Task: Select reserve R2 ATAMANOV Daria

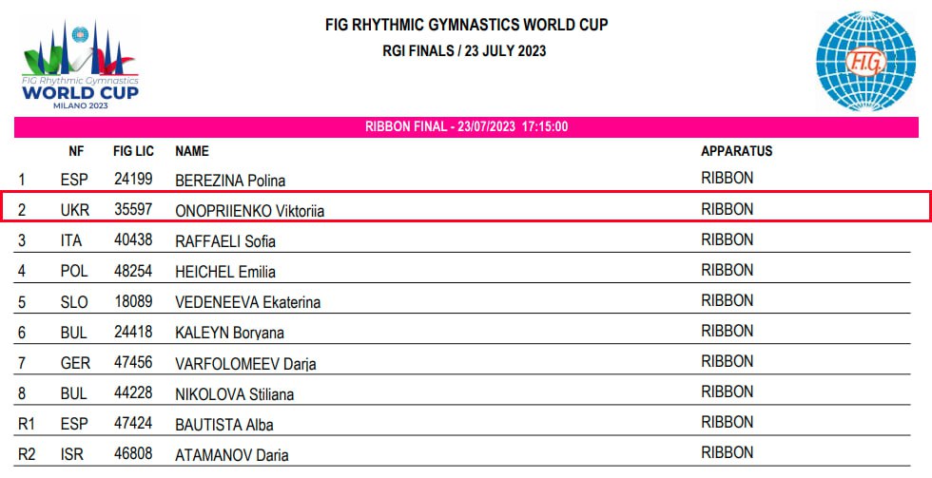Action: (462, 452)
